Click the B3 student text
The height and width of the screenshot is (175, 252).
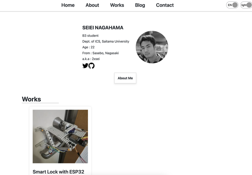coord(90,36)
